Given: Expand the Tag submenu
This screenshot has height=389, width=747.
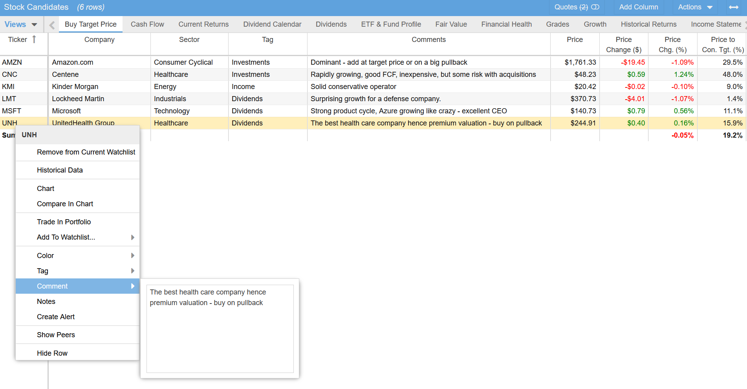Looking at the screenshot, I should coord(78,271).
